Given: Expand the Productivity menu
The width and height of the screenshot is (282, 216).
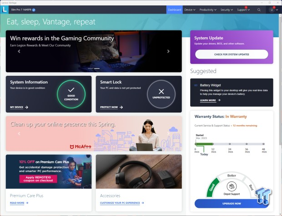Looking at the screenshot, I should click(x=208, y=10).
